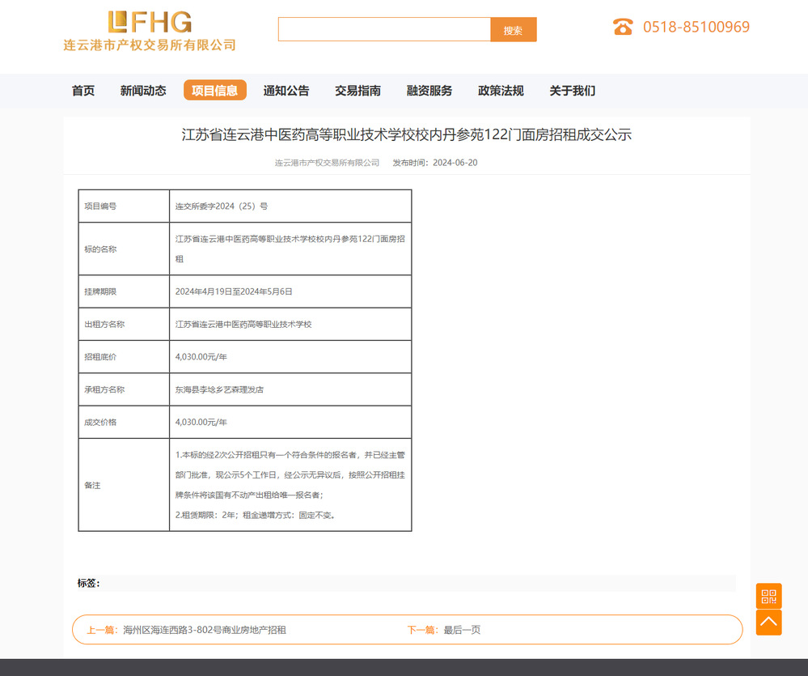Click the publisher name below the headline
Viewport: 808px width, 676px height.
coord(327,163)
